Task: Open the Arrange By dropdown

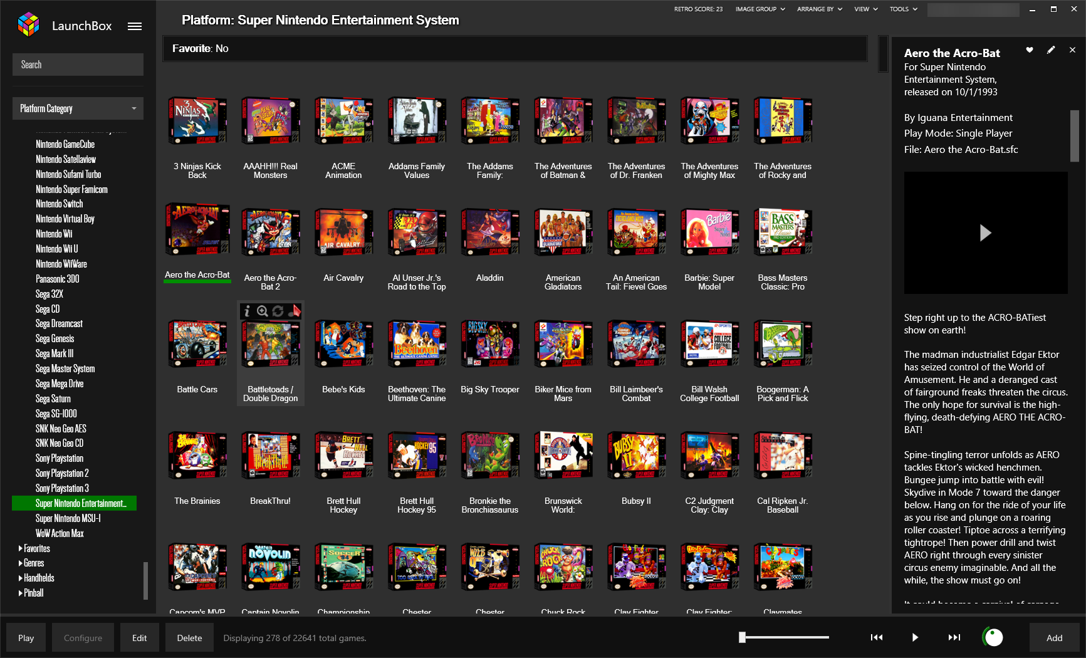Action: [x=820, y=9]
